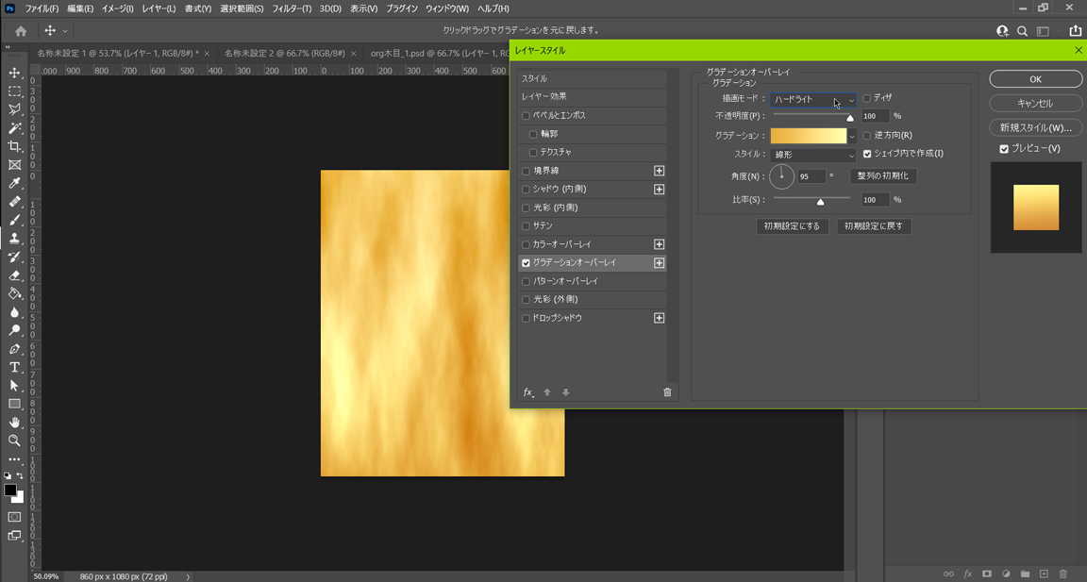The image size is (1087, 582).
Task: Click the 初期設定に戻す button
Action: click(x=873, y=226)
